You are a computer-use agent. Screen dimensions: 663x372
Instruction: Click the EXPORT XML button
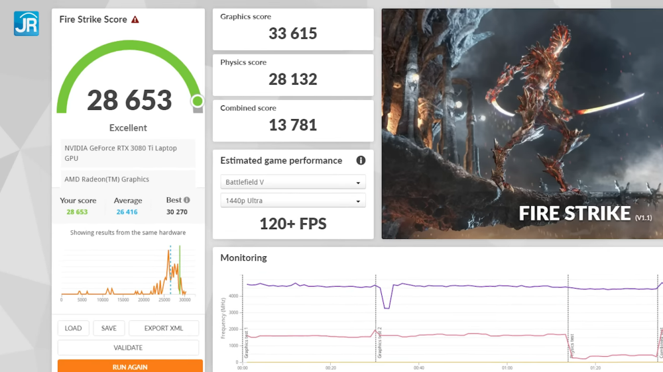tap(164, 328)
